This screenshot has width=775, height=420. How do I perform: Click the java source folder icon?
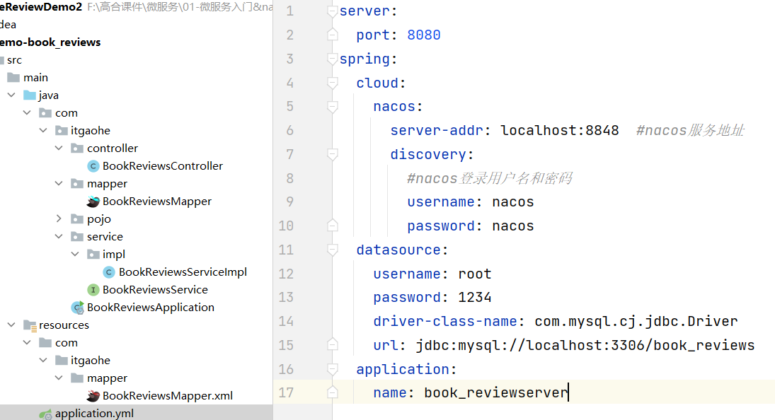pyautogui.click(x=30, y=95)
